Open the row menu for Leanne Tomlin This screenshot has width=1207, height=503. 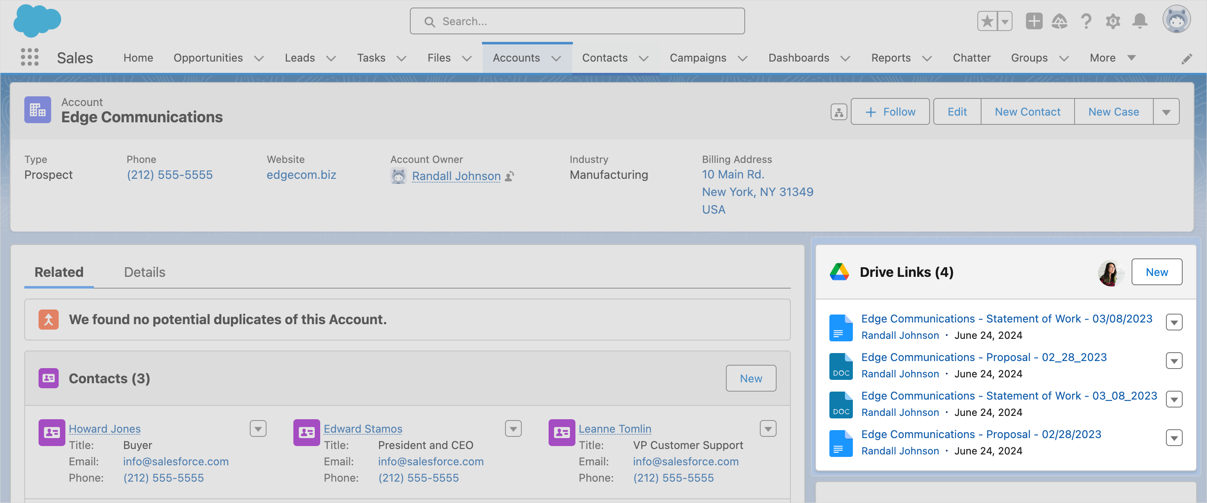[x=768, y=428]
